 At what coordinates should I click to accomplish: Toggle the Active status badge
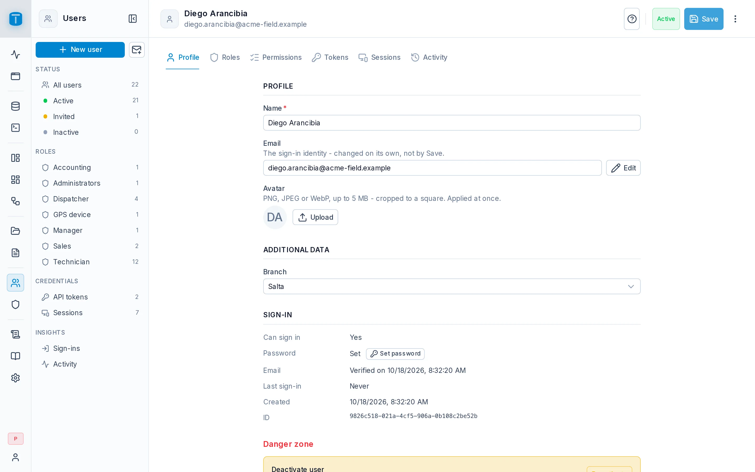pos(666,19)
